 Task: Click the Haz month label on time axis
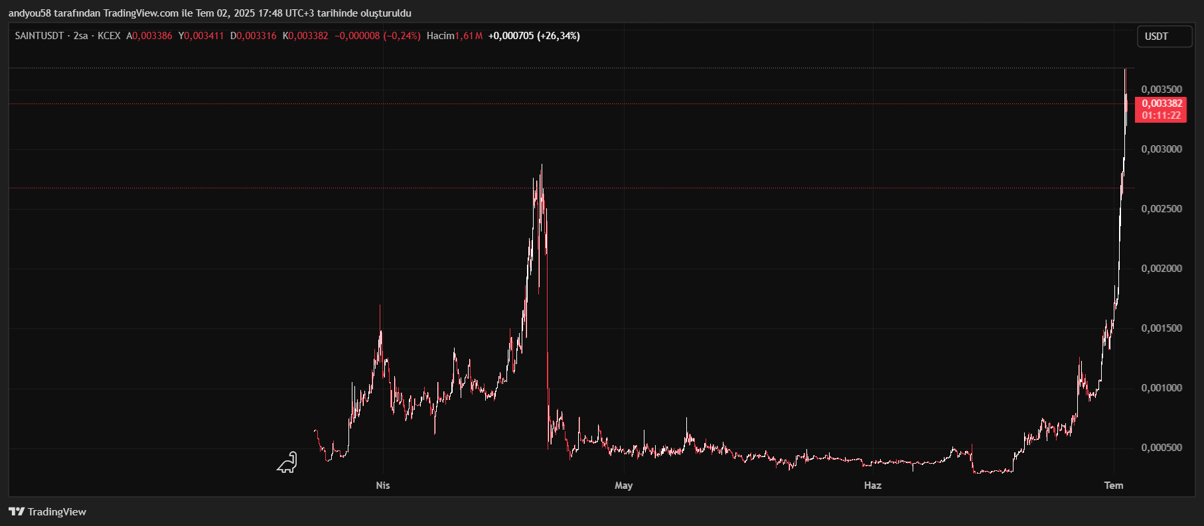[873, 486]
